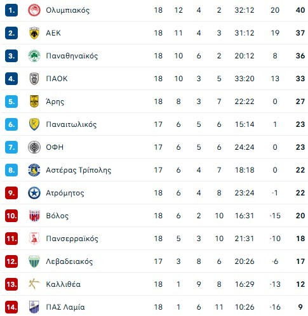Click the ΠΑΣ Λαμία blue striped crest
This screenshot has height=316, width=308.
click(34, 307)
